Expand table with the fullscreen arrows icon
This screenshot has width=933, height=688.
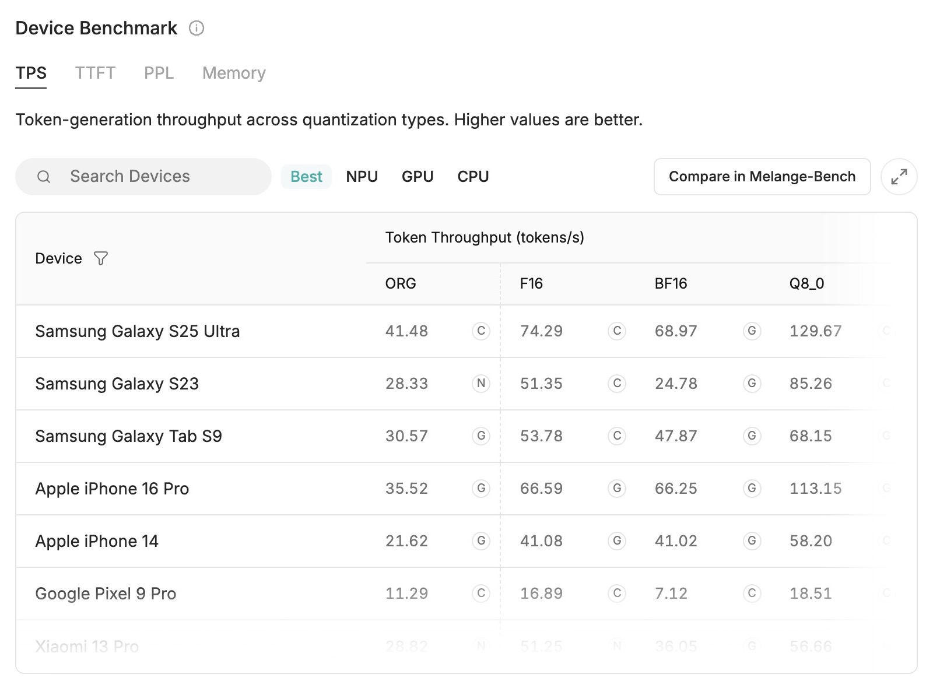click(x=899, y=177)
